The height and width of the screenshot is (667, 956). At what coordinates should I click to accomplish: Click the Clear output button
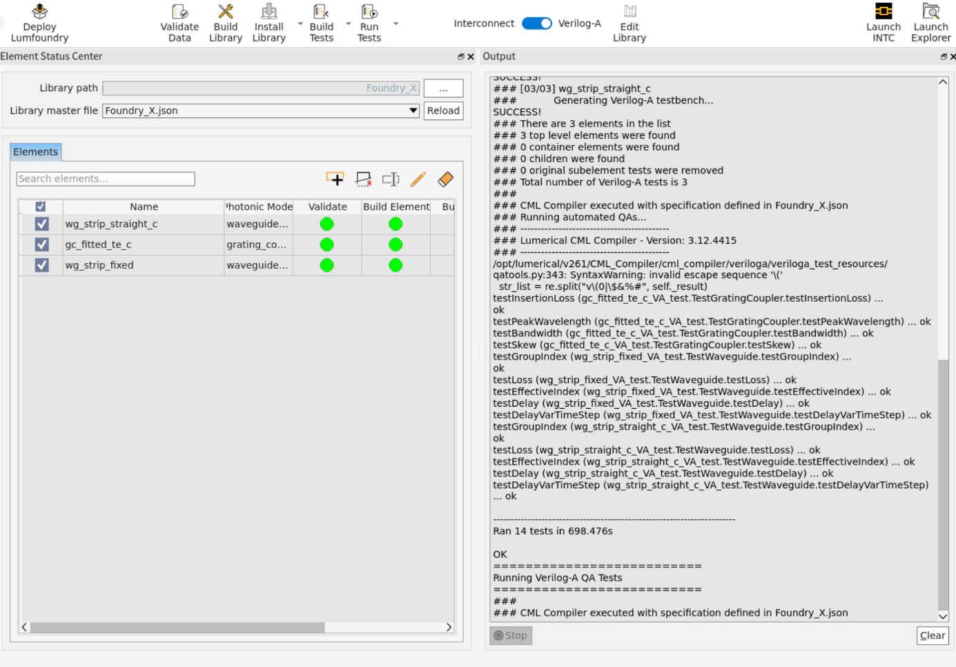pyautogui.click(x=933, y=635)
